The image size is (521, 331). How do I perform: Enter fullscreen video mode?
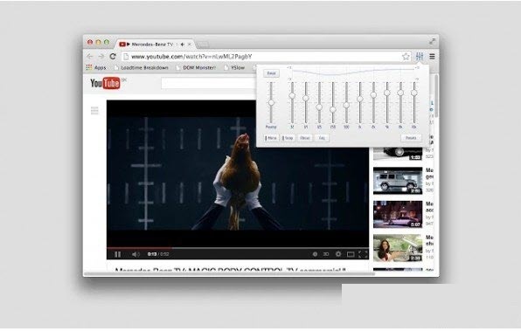pos(363,254)
